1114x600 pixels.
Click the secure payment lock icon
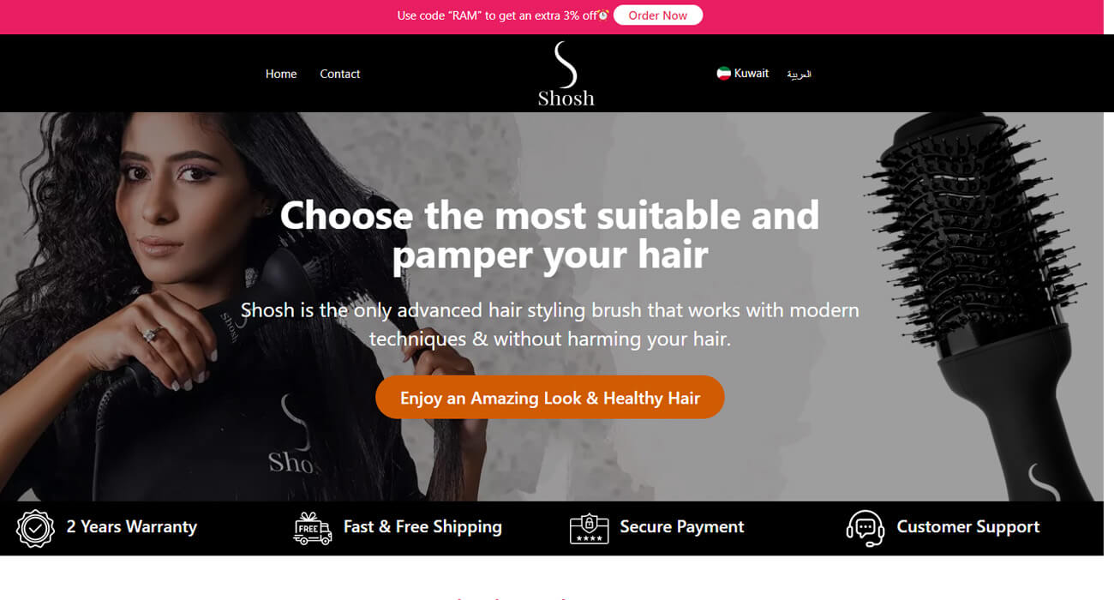coord(589,528)
